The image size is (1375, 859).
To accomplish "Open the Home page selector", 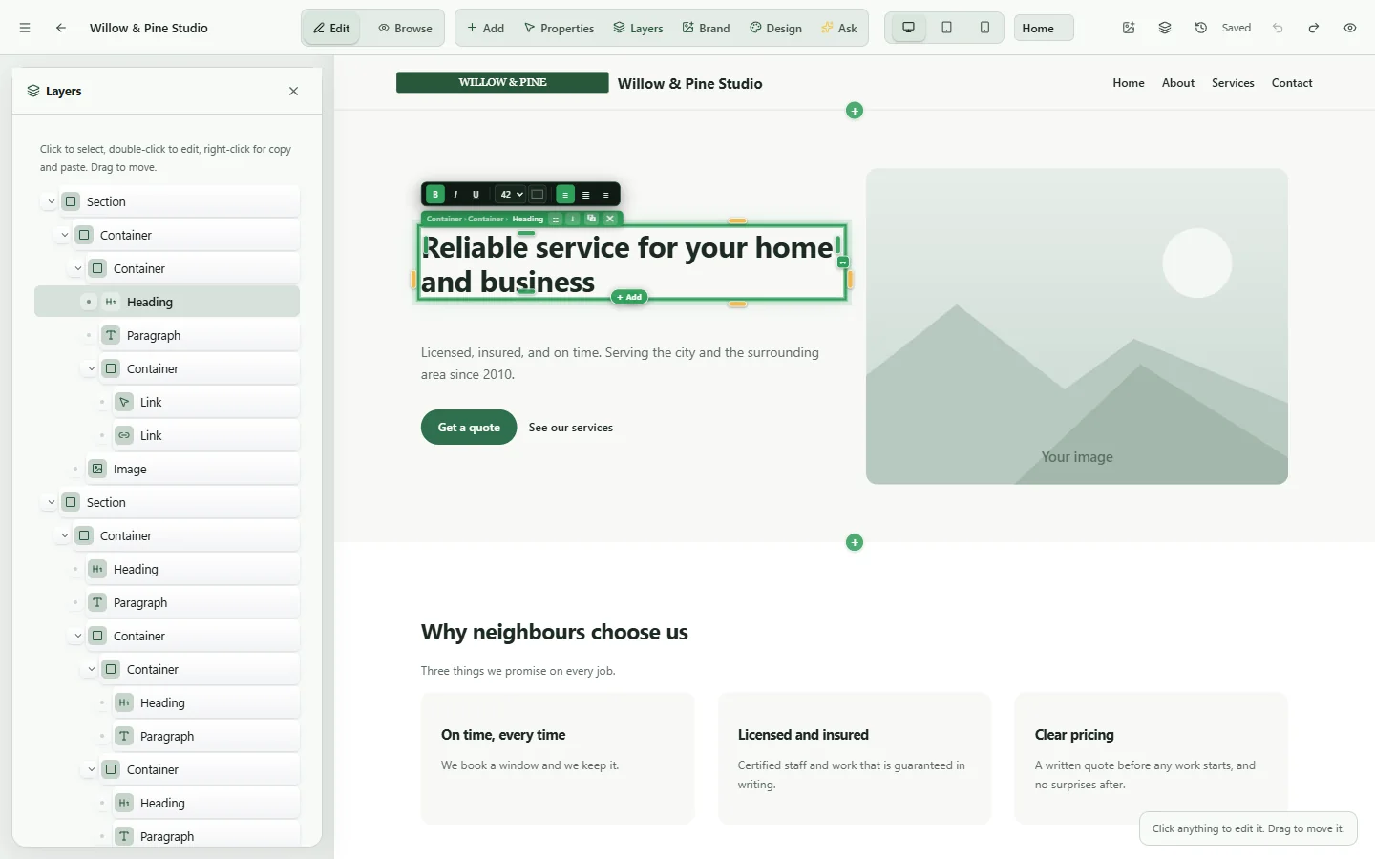I will point(1044,28).
